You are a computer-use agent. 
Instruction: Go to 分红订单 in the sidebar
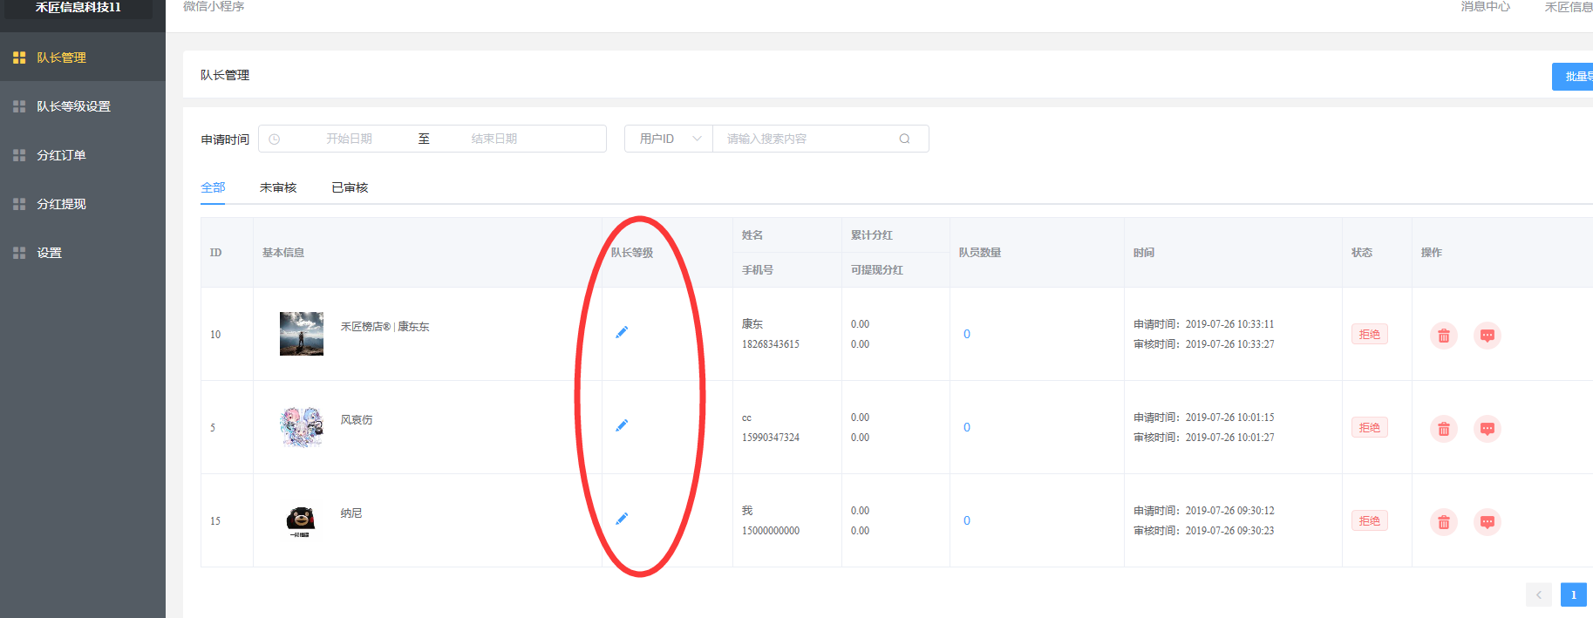(x=61, y=155)
